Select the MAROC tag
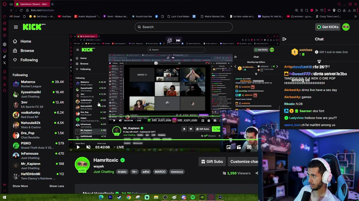 point(160,172)
